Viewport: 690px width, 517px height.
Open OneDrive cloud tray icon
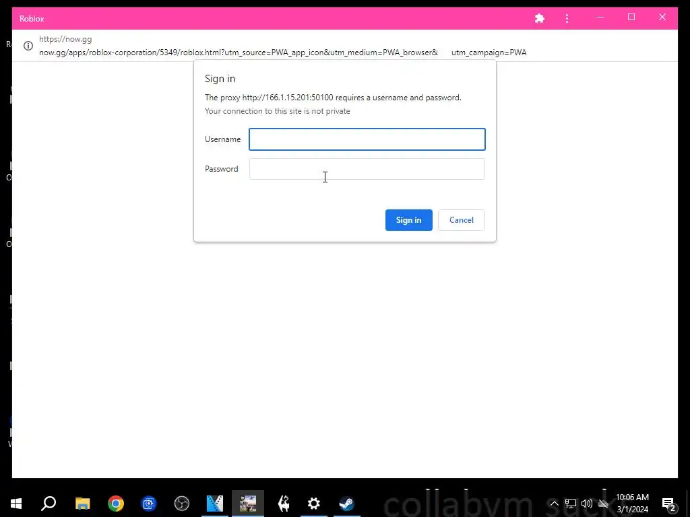point(603,504)
